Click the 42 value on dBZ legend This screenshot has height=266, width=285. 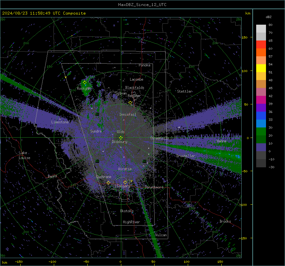271,96
